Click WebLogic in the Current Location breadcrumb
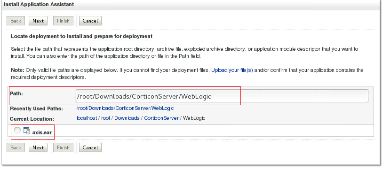Viewport: 382px width, 170px height. tap(194, 118)
